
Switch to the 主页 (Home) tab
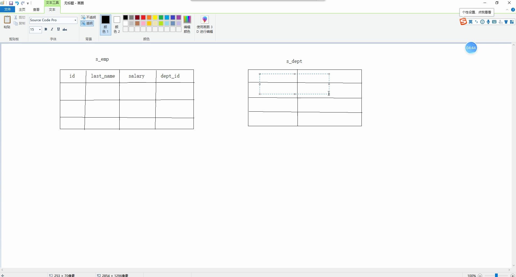(x=22, y=10)
